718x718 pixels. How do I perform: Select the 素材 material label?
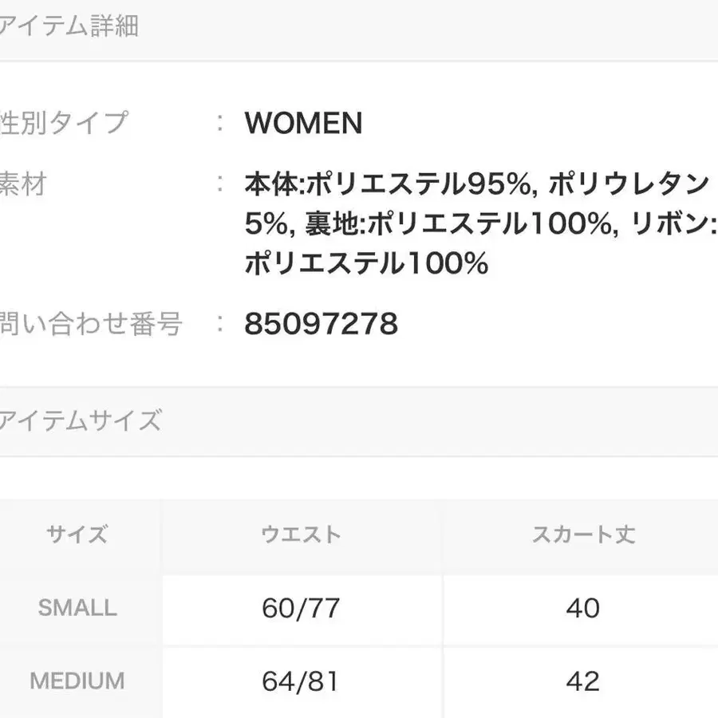pos(24,184)
